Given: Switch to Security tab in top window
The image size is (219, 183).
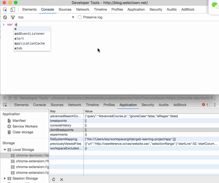Looking at the screenshot, I should click(x=156, y=9).
